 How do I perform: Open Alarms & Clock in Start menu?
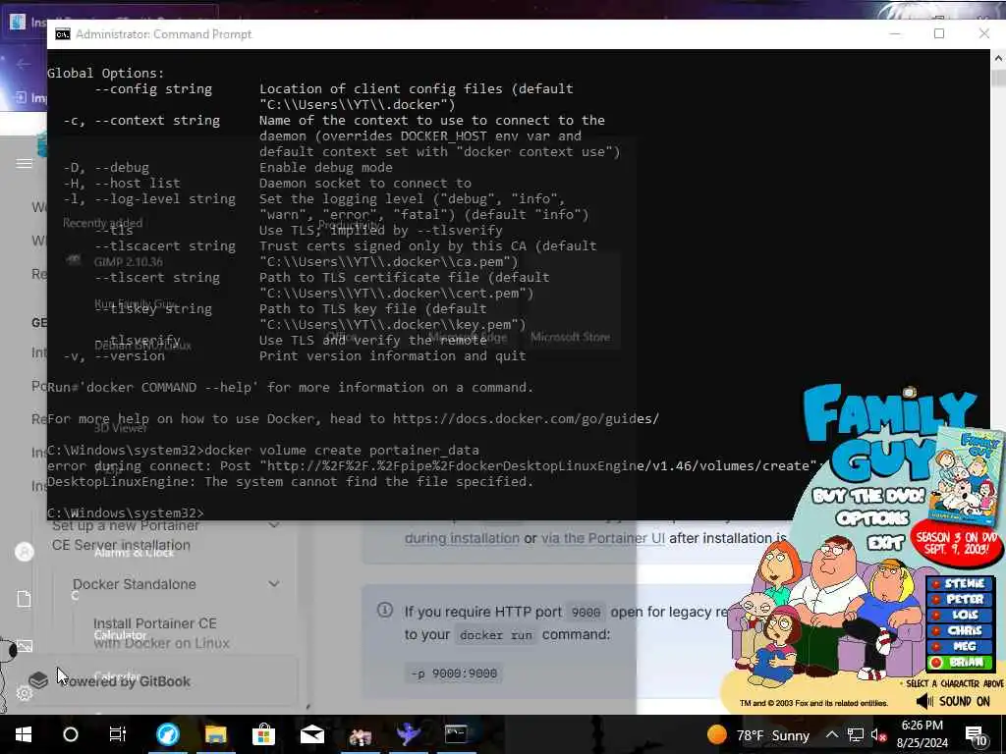(134, 553)
